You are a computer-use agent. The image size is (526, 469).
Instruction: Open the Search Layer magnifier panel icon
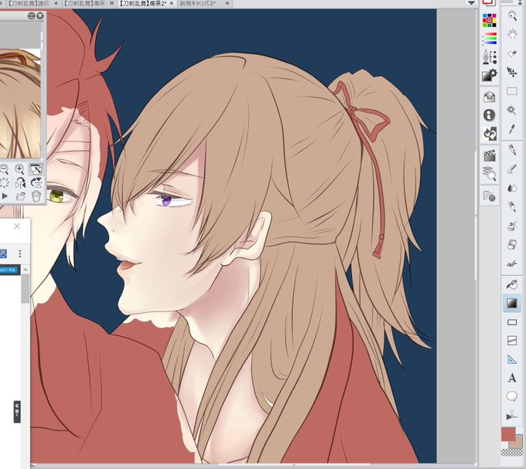(x=490, y=174)
